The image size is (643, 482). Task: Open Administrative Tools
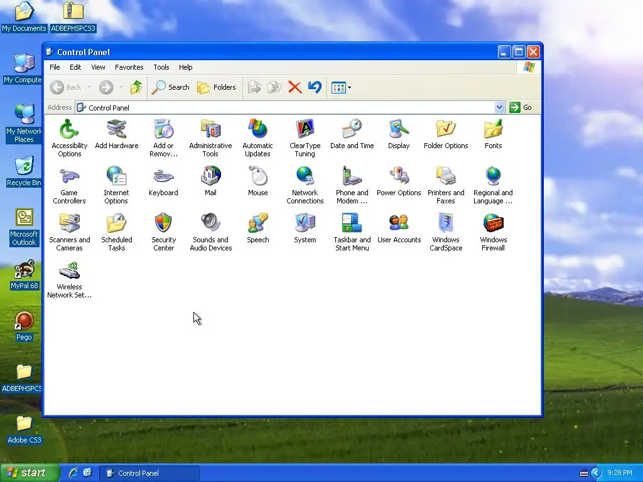click(x=210, y=138)
